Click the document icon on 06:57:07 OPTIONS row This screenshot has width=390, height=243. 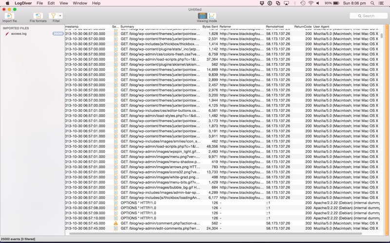click(116, 203)
